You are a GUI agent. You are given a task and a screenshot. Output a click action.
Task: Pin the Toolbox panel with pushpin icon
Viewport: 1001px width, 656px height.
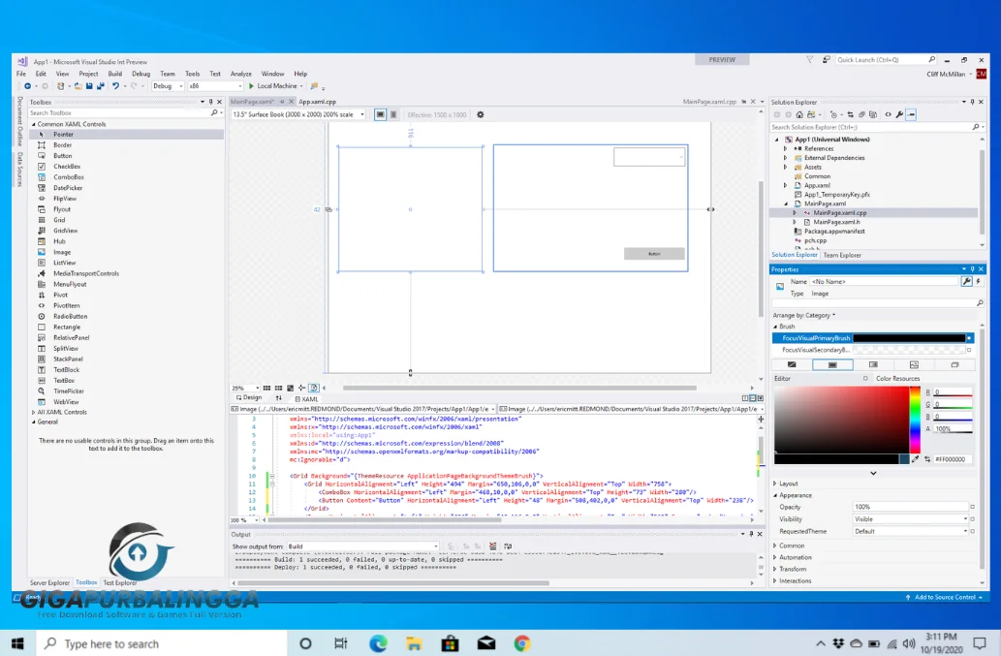210,102
